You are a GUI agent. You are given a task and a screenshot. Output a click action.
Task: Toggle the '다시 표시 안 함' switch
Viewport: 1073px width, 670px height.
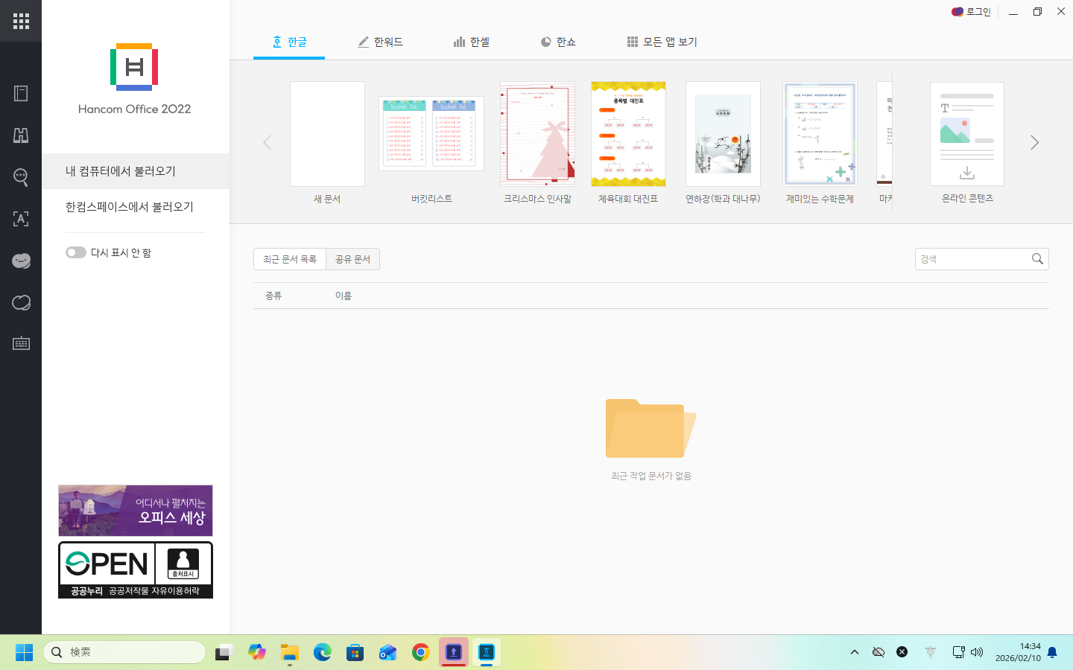[75, 252]
